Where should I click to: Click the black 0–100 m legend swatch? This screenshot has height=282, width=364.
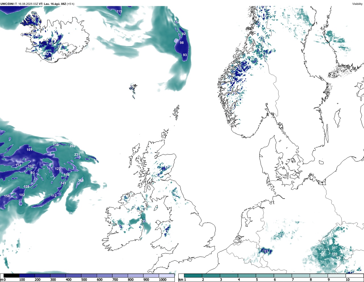(11, 275)
